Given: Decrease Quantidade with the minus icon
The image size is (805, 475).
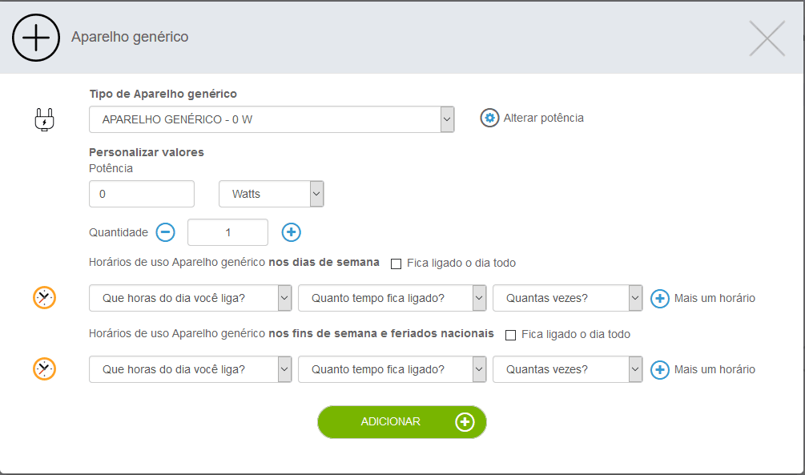Looking at the screenshot, I should tap(166, 232).
